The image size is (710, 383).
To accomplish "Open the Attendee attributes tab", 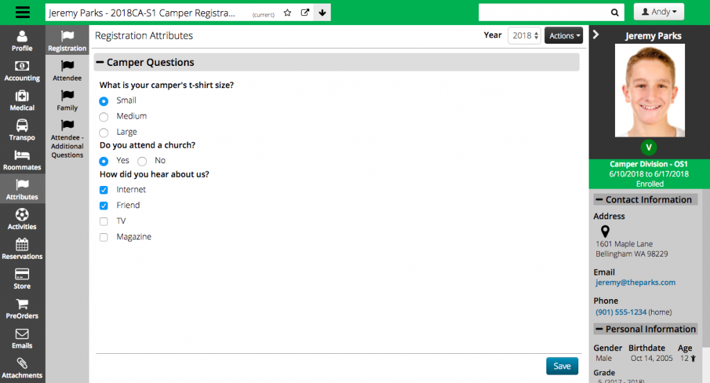I will click(x=67, y=70).
